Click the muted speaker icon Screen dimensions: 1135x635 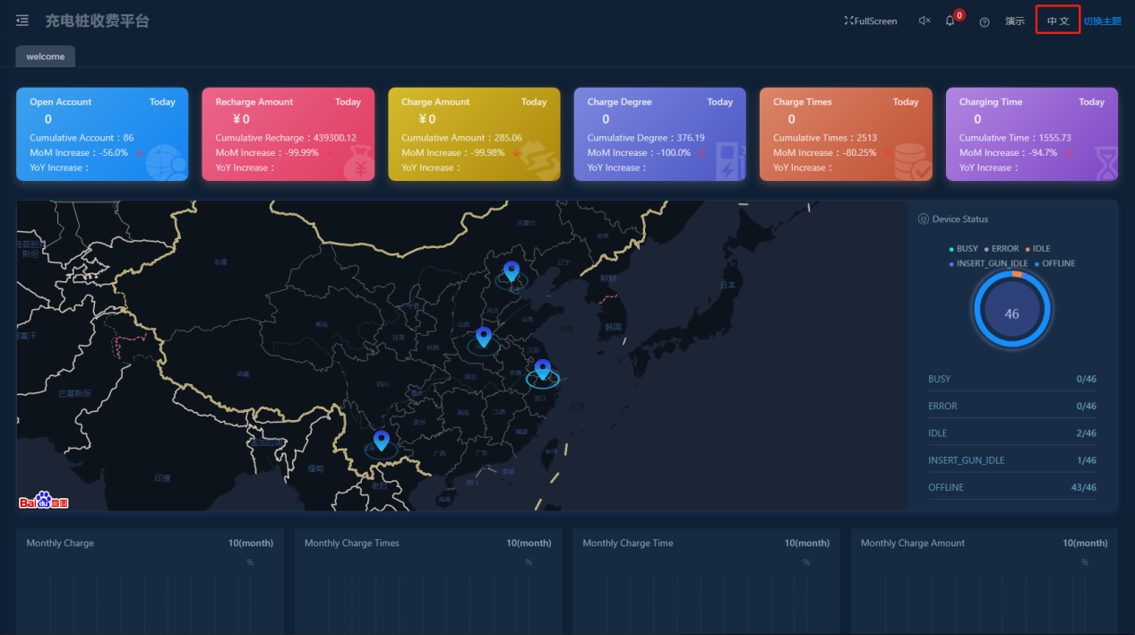click(x=924, y=21)
